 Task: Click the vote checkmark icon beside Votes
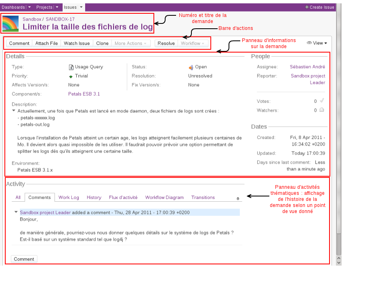coord(321,101)
